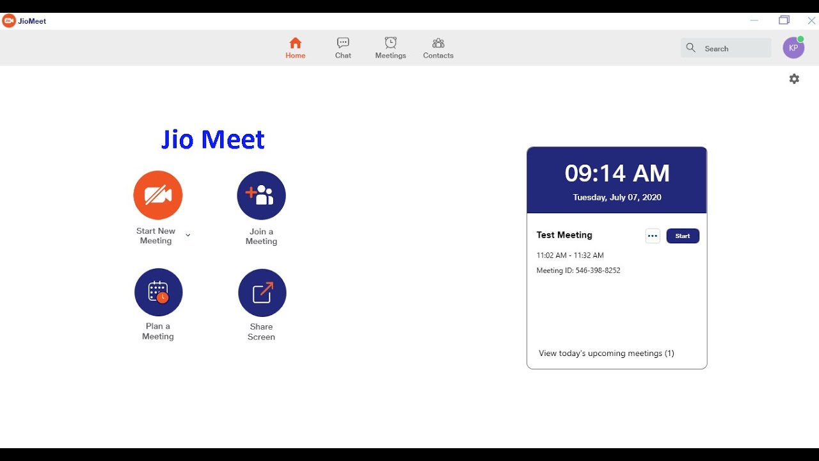
Task: Click the Start New Meeting label
Action: [x=156, y=236]
